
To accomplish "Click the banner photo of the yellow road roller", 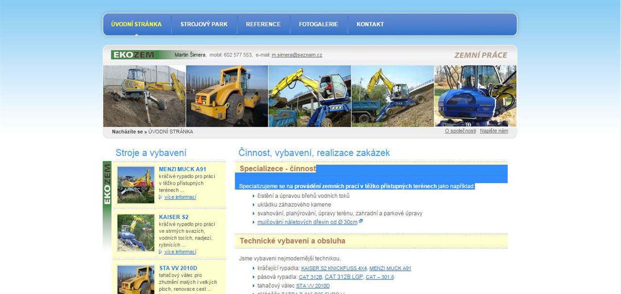I will tap(227, 96).
